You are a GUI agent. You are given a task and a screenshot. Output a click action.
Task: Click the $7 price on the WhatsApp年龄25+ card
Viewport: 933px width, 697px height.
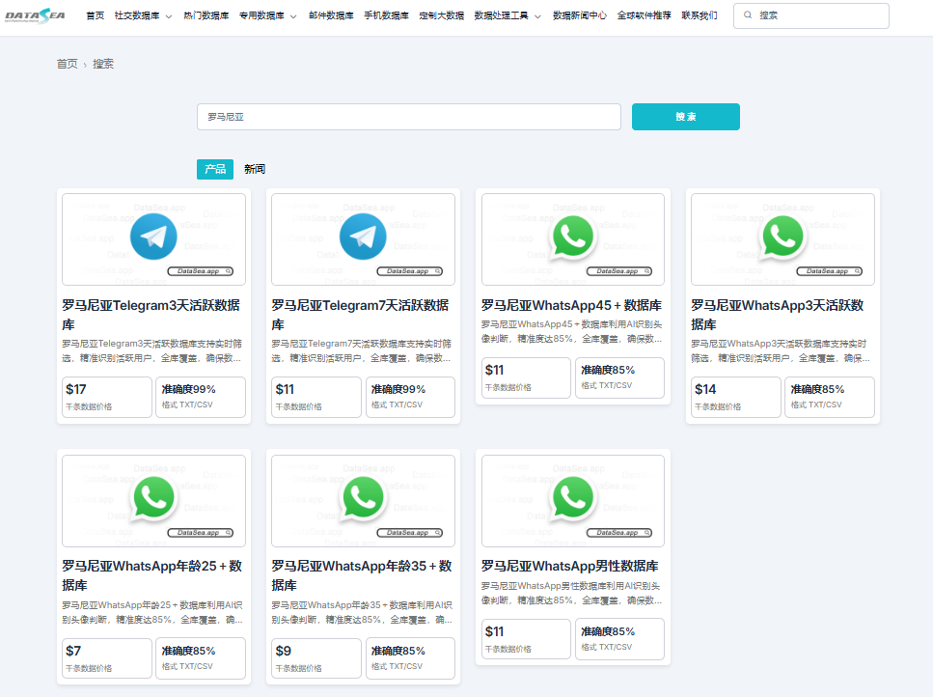(x=73, y=652)
